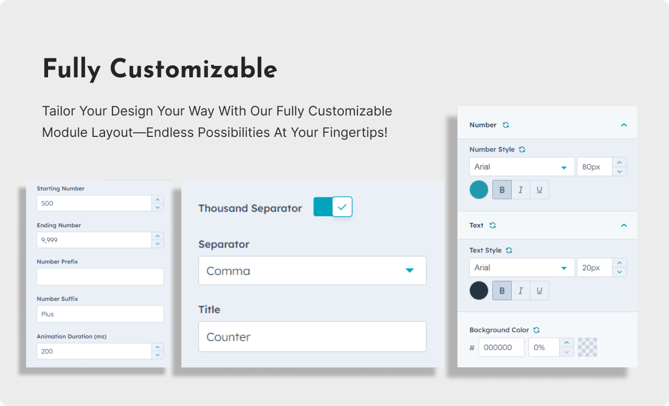Reset the Text section settings

(x=491, y=225)
